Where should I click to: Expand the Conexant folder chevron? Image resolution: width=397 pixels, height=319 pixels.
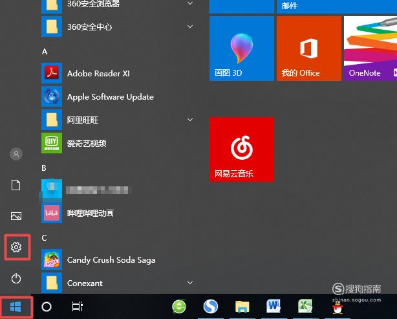(x=190, y=283)
